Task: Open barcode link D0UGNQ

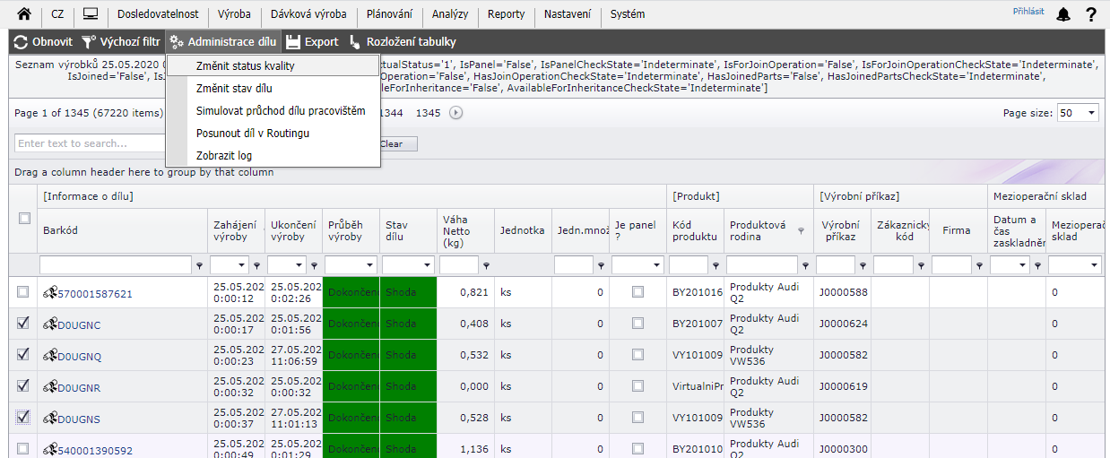Action: coord(79,357)
